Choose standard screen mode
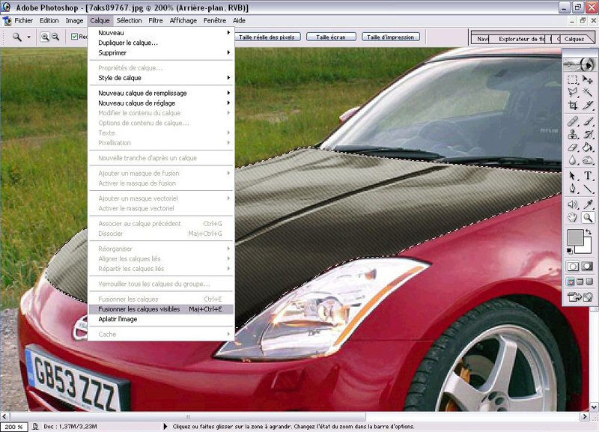This screenshot has width=599, height=432. 571,282
